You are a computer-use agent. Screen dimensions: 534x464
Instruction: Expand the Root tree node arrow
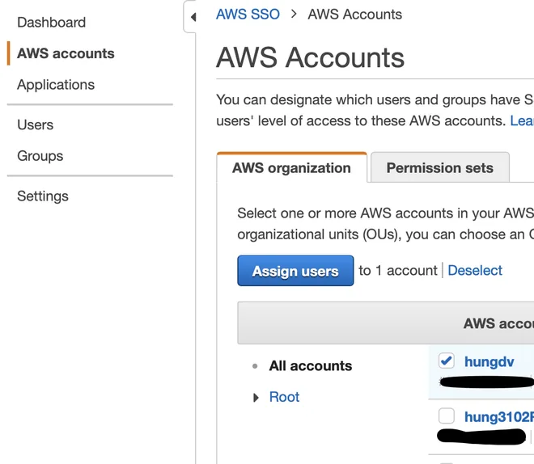[256, 398]
